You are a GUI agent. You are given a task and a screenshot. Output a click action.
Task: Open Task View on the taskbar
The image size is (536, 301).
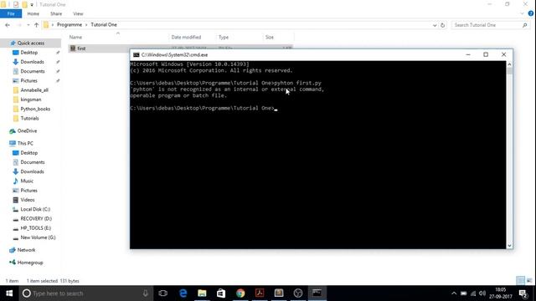pos(163,293)
